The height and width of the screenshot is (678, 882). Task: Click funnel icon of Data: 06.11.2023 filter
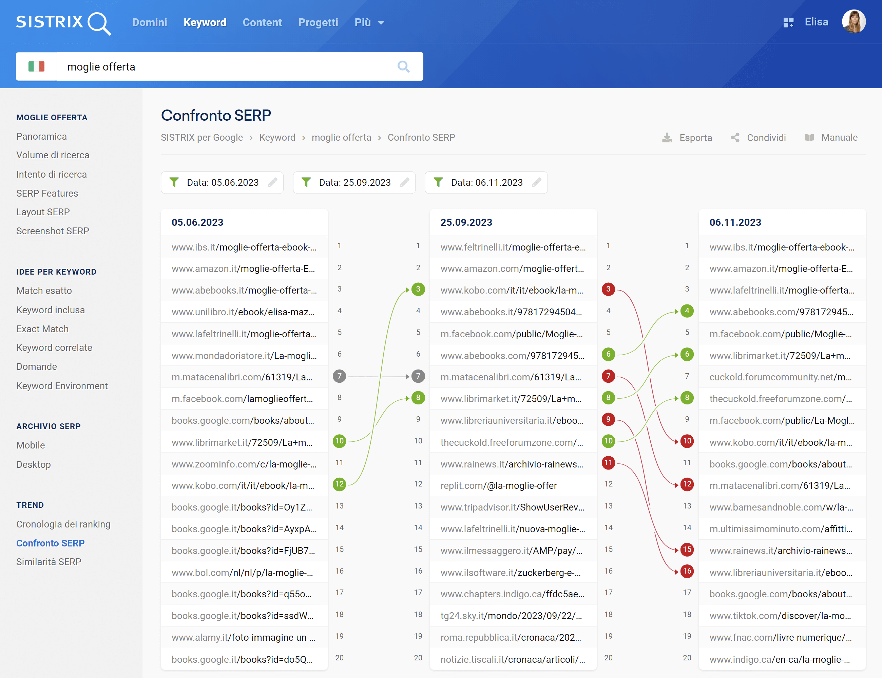point(438,182)
